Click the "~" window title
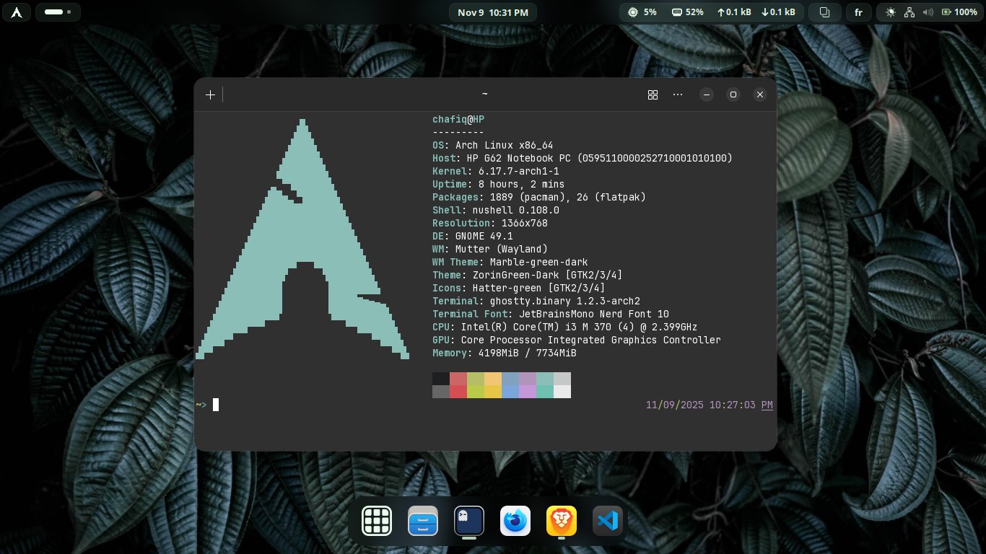986x554 pixels. (484, 94)
